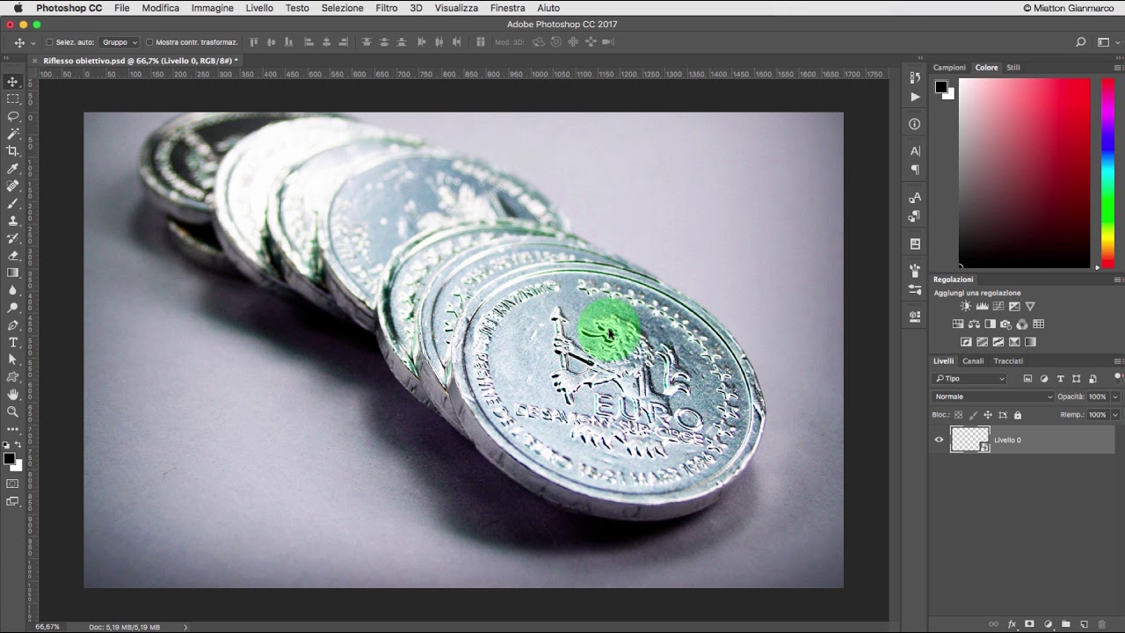Screen dimensions: 1125x633
Task: Open the Edit Toolbar three-dots button
Action: click(x=12, y=429)
